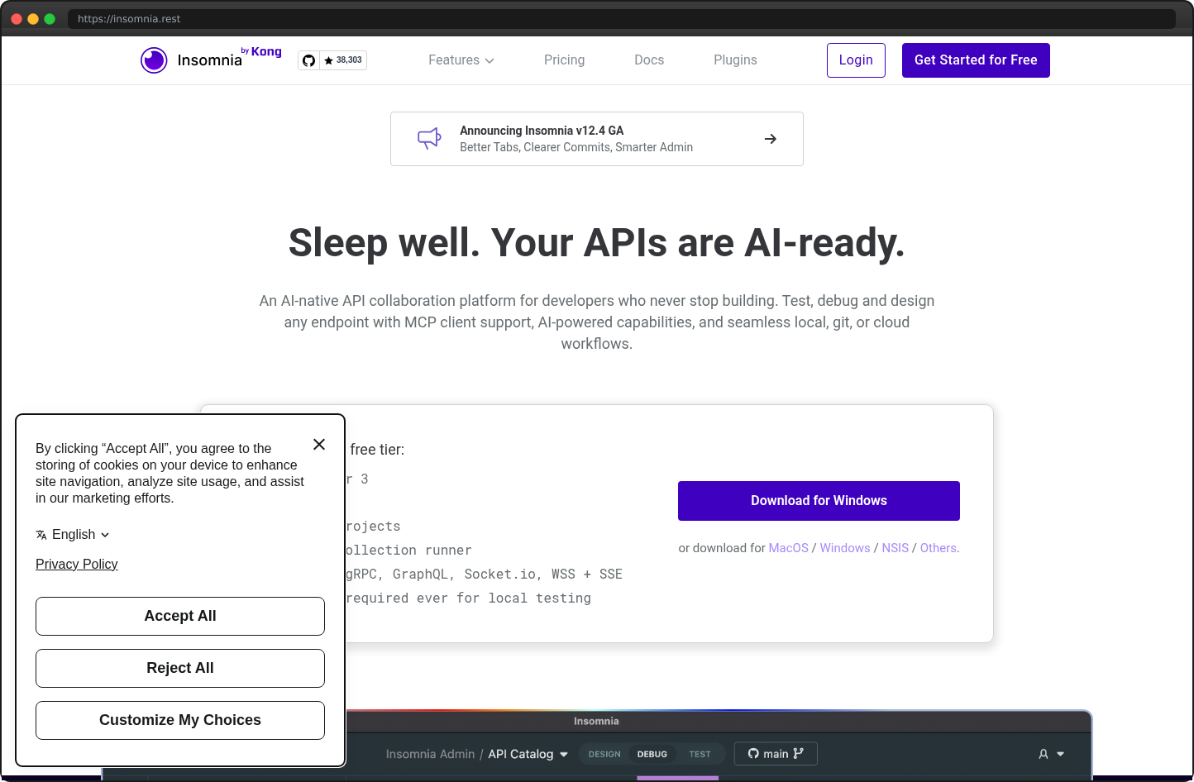Click the git branch icon beside main
The height and width of the screenshot is (782, 1194).
797,753
